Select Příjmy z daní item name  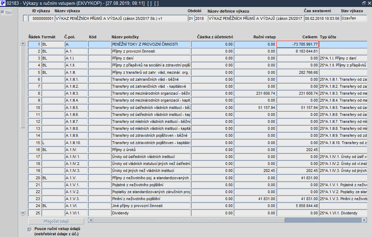point(151,58)
